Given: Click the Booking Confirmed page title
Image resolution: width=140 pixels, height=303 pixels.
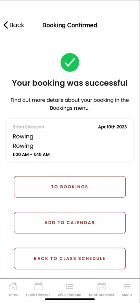Looking at the screenshot, I should (x=70, y=25).
